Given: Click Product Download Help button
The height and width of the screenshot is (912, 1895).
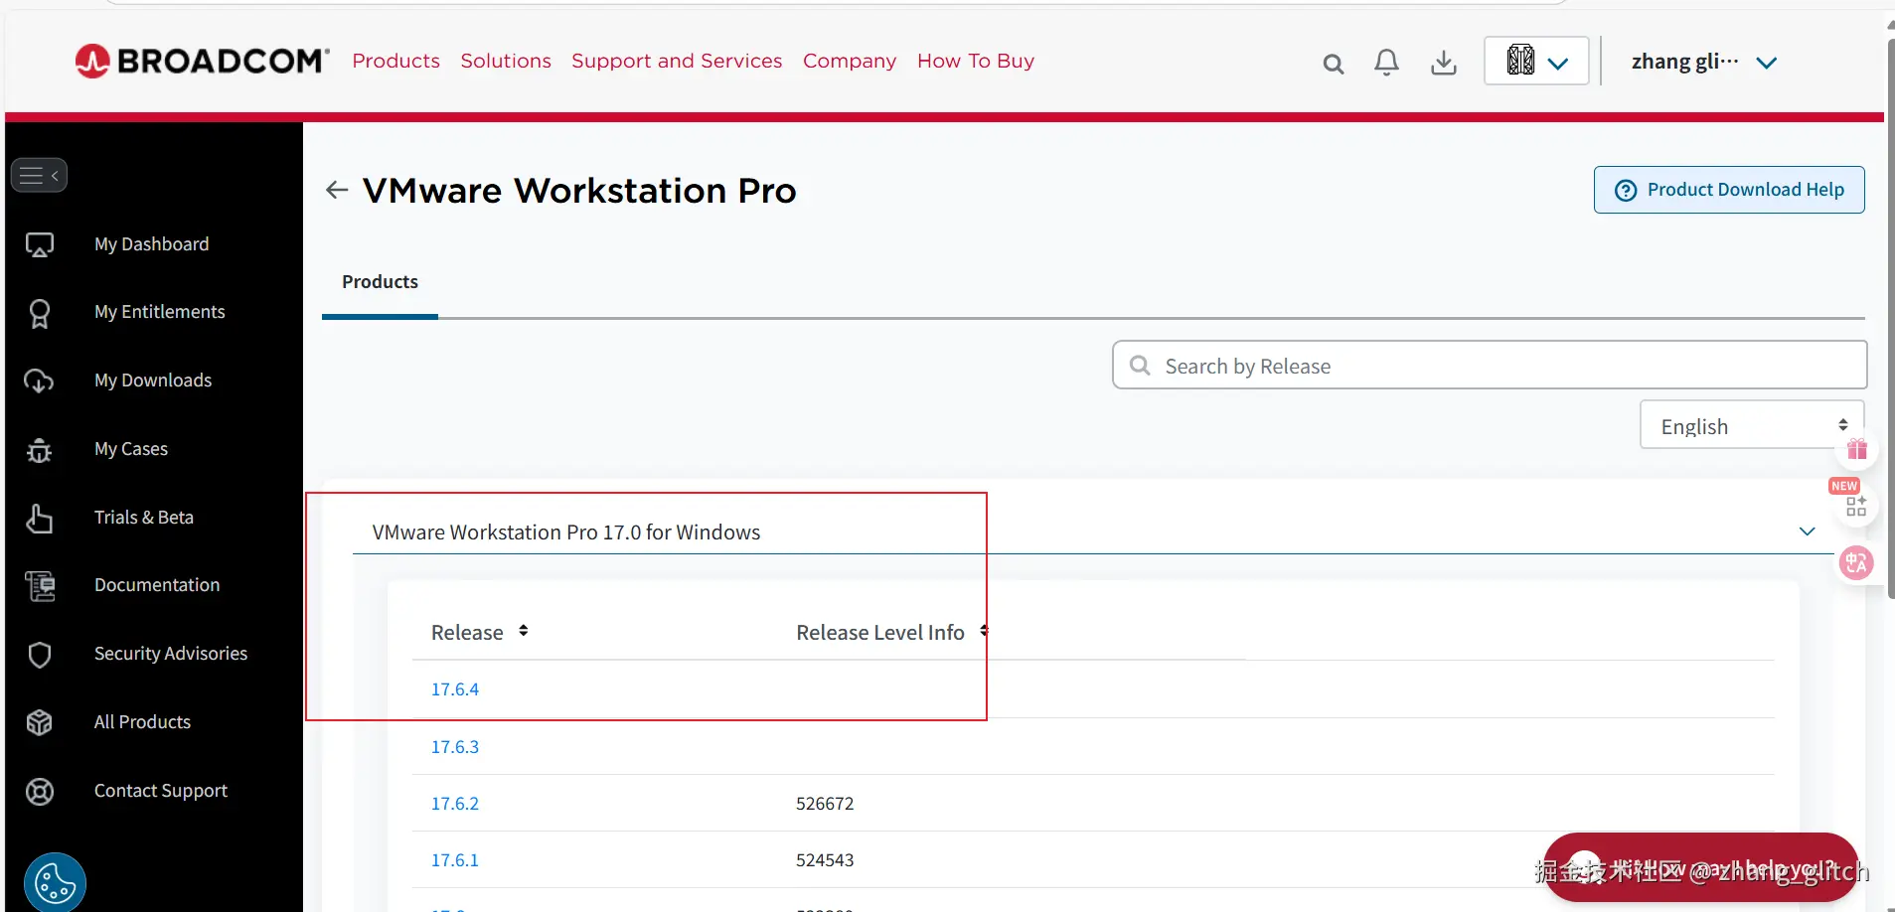Looking at the screenshot, I should (1729, 190).
